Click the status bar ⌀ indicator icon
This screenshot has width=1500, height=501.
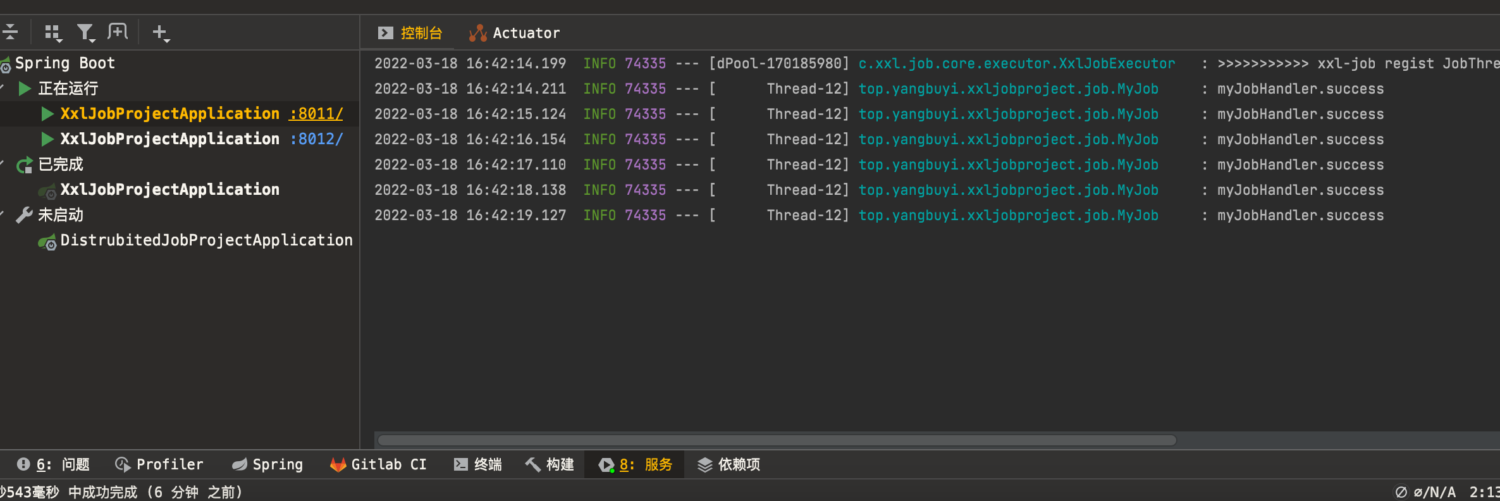point(1401,492)
